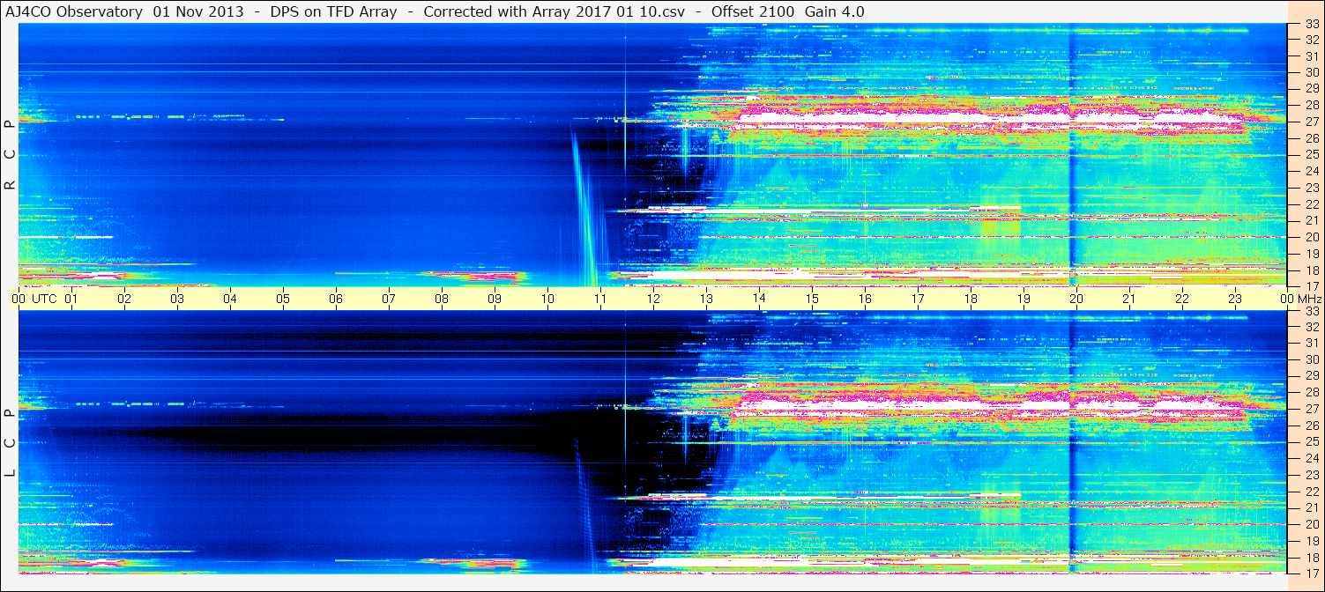
Task: Click the 31 MHz label in LCP panel
Action: (x=1311, y=344)
